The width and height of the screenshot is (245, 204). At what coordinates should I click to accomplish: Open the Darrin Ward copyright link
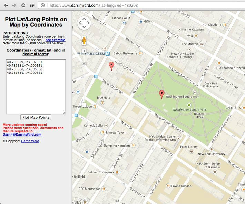30,141
